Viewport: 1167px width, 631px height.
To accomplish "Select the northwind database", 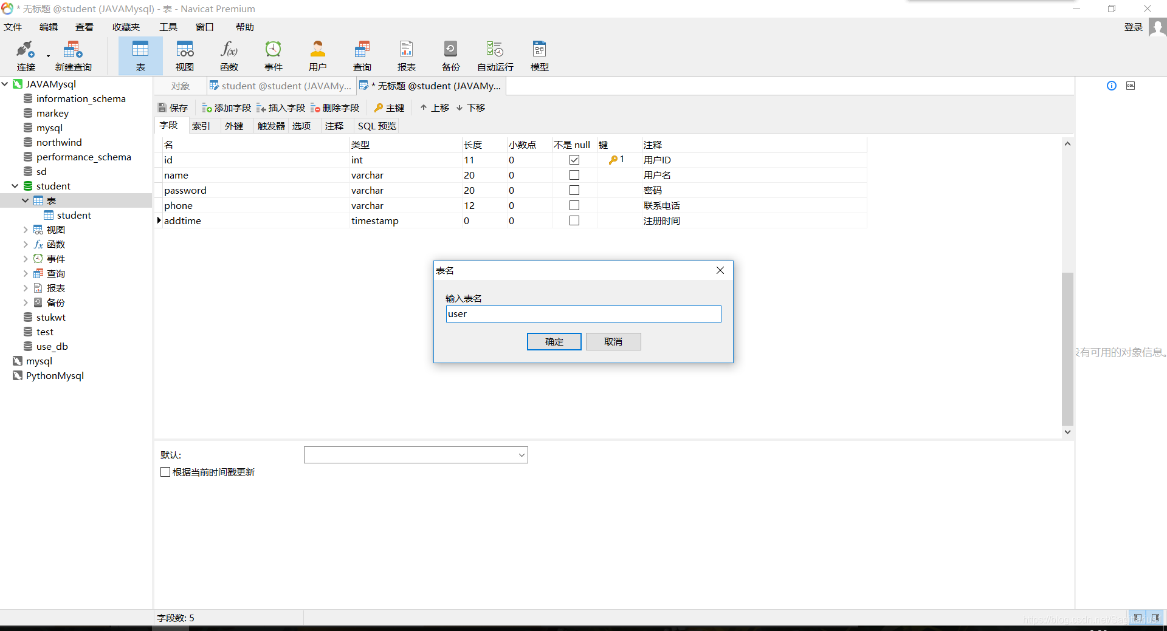I will click(59, 142).
